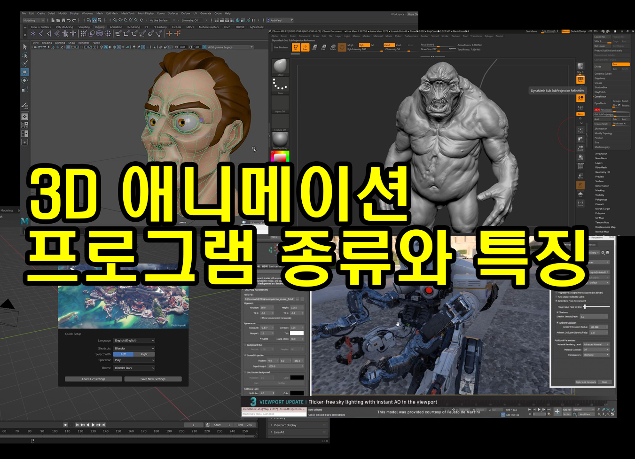Screen dimensions: 635x459
Task: Switch to the Sculpting shelf tab
Action: 84,27
